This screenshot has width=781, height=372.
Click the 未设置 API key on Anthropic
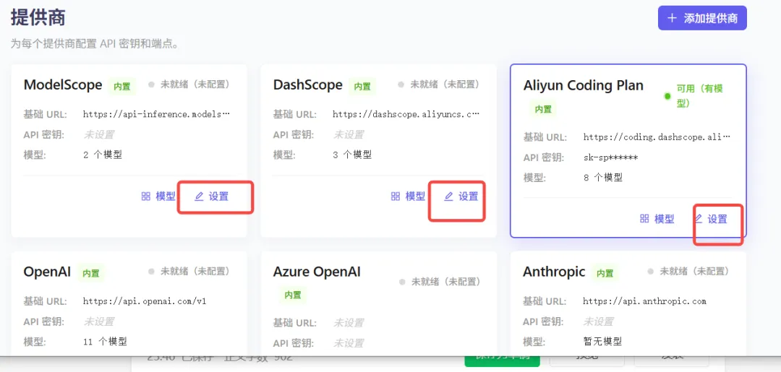599,321
